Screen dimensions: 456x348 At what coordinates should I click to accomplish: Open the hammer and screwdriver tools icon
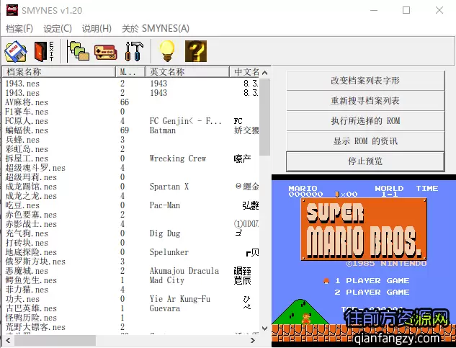point(134,51)
